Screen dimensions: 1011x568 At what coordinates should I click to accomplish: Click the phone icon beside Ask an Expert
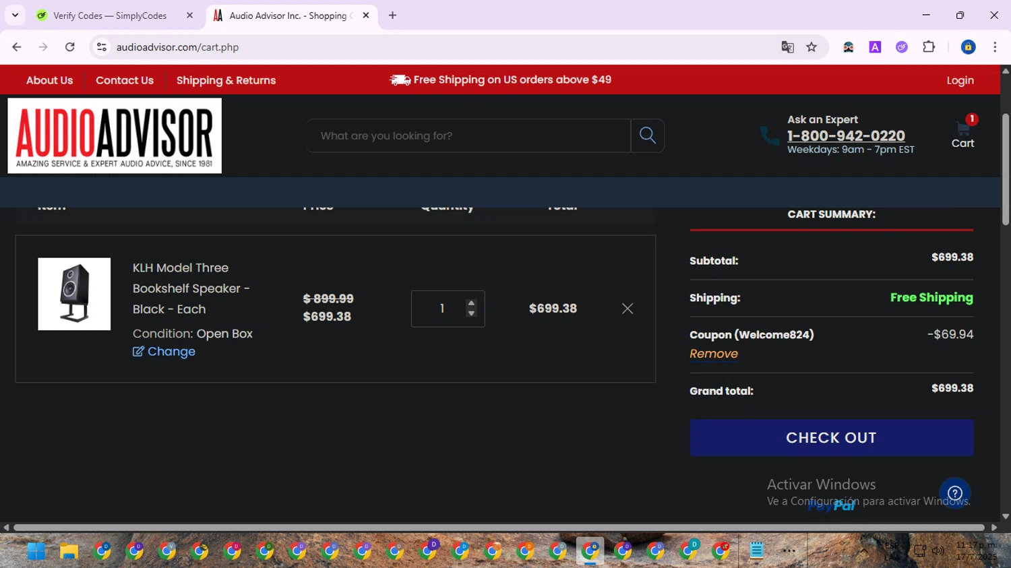[770, 135]
